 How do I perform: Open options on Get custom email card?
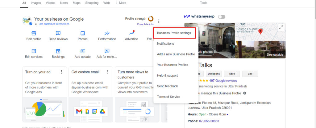click(108, 72)
